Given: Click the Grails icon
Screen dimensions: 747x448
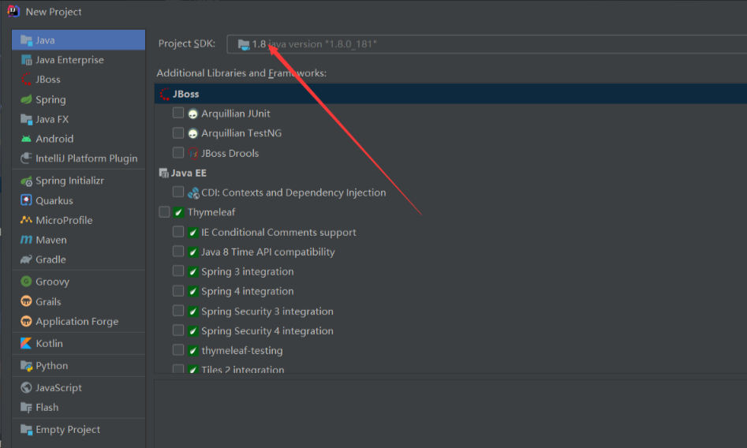Looking at the screenshot, I should (x=26, y=301).
